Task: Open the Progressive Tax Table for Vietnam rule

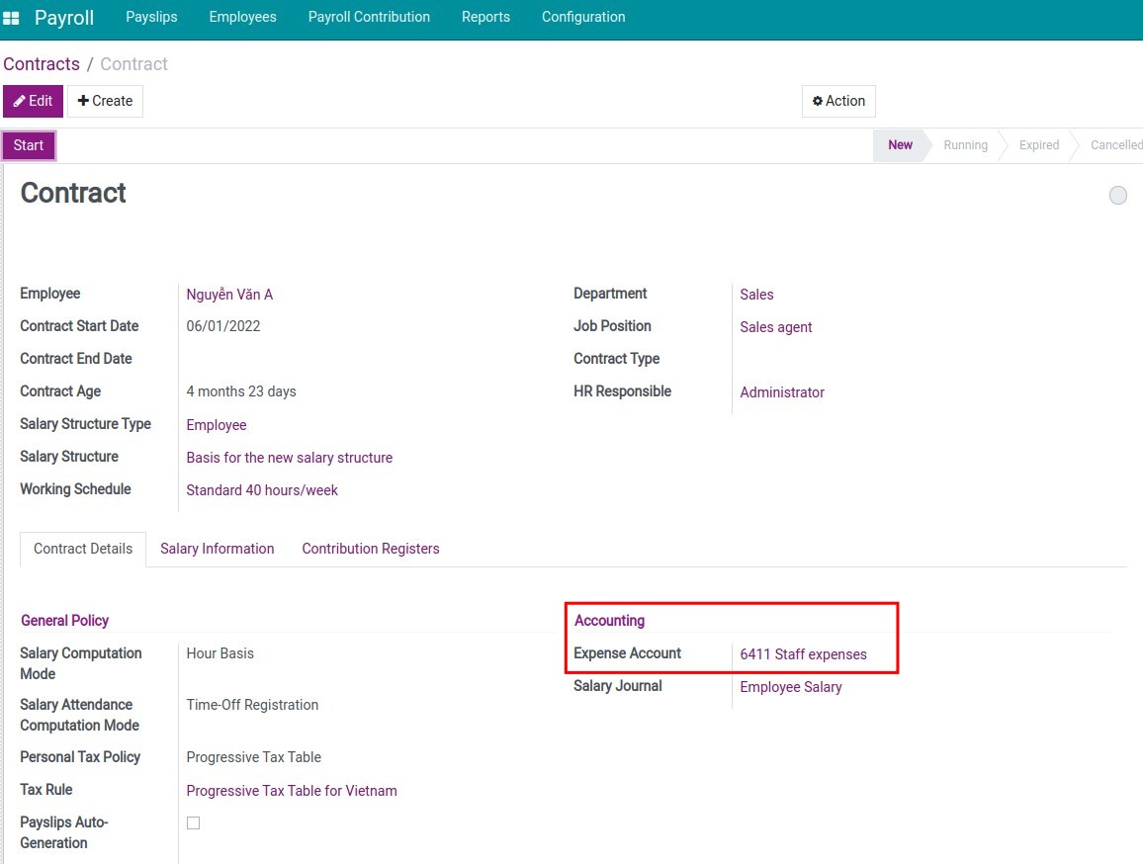Action: coord(292,790)
